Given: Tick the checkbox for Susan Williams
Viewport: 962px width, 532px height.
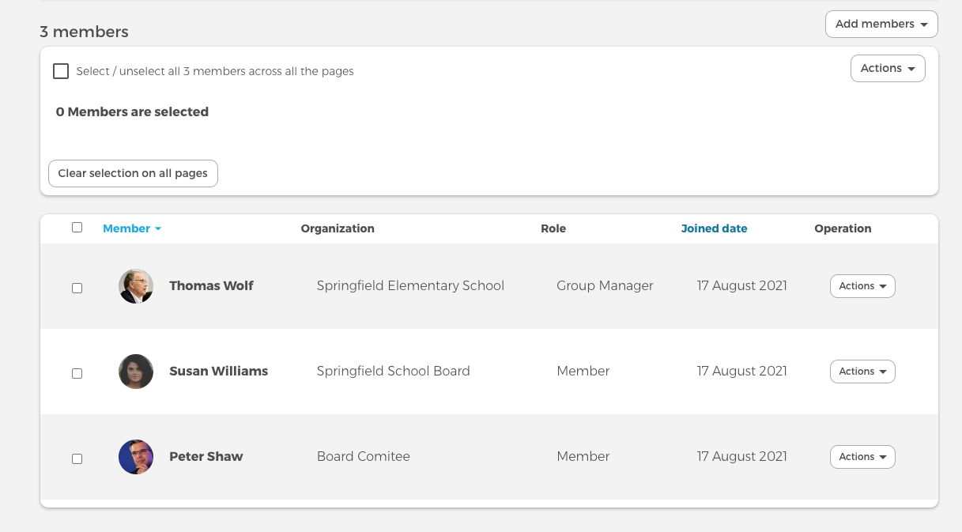Looking at the screenshot, I should [x=77, y=374].
